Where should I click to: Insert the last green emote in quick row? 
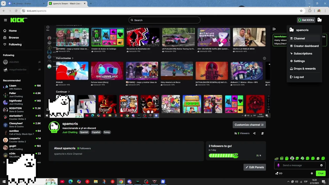pyautogui.click(x=323, y=158)
